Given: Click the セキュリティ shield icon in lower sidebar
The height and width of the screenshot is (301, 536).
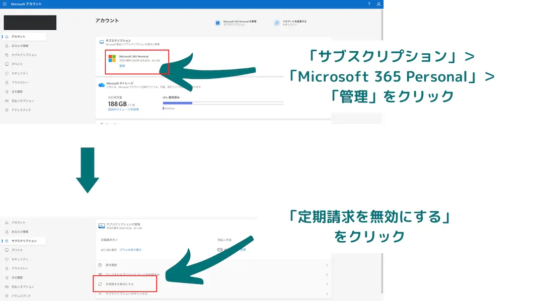Looking at the screenshot, I should [x=7, y=259].
